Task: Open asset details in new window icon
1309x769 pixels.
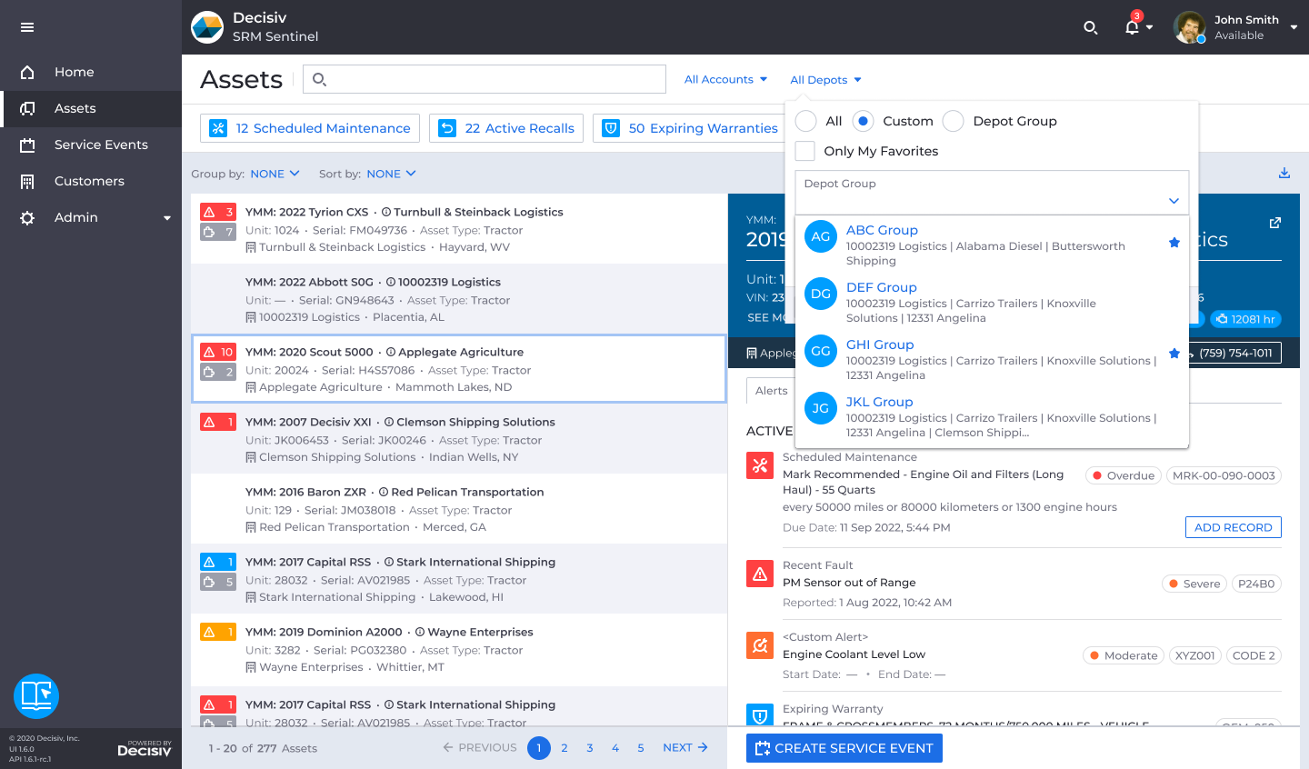Action: click(x=1275, y=223)
